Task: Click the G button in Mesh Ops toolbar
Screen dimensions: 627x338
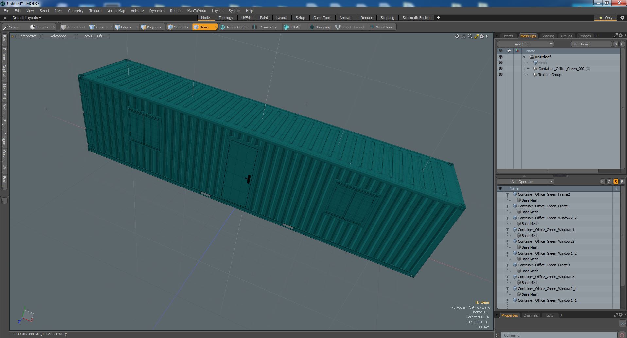Action: pos(609,182)
